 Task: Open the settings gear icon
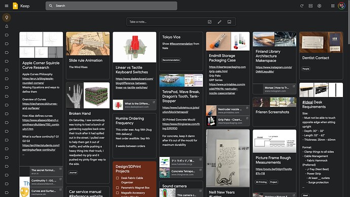320,6
